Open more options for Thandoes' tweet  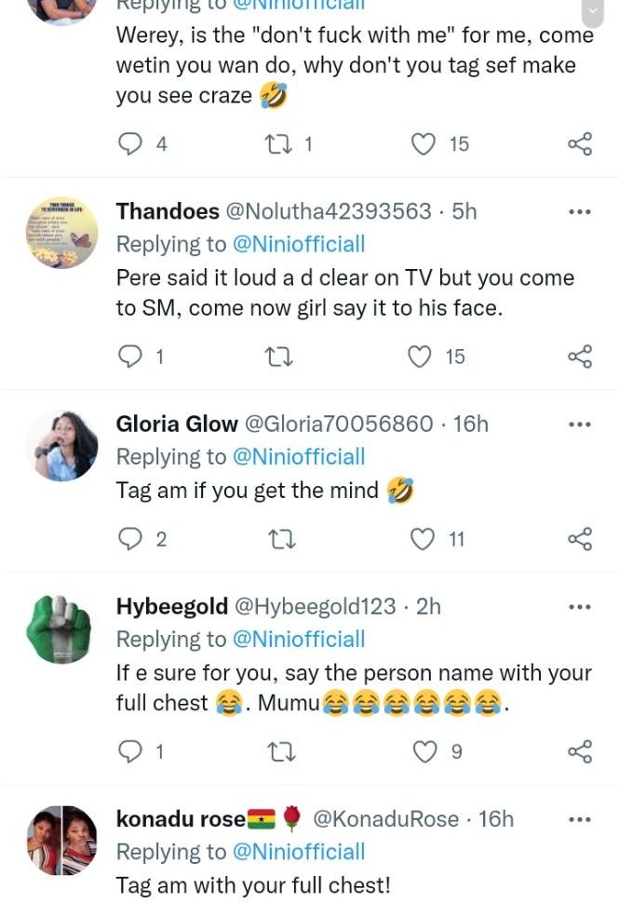click(x=579, y=212)
